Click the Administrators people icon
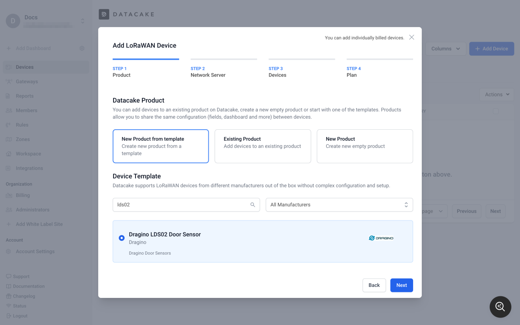520x325 pixels. pyautogui.click(x=9, y=210)
